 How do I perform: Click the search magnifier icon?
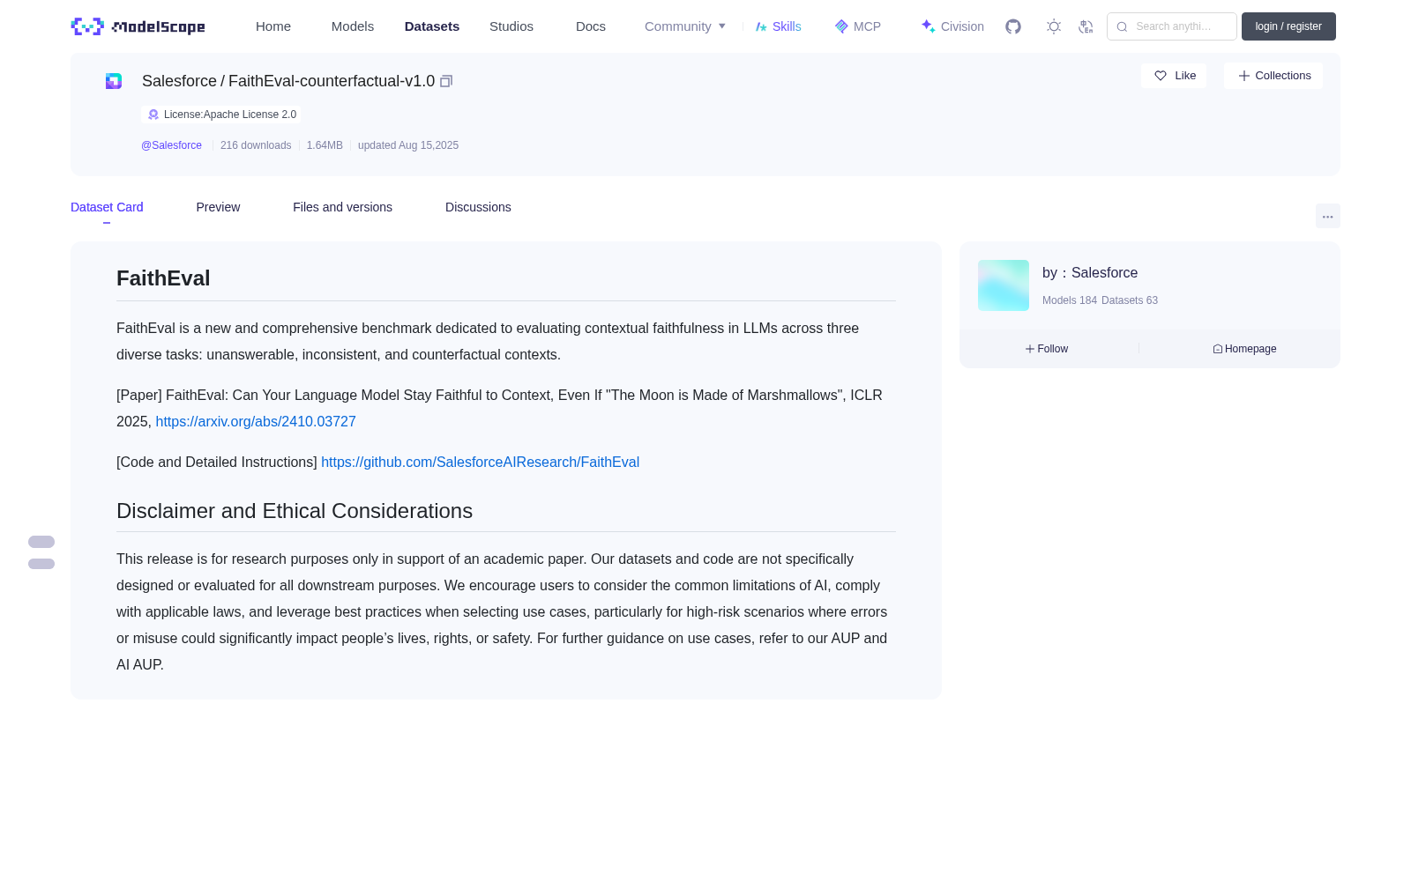click(1123, 26)
